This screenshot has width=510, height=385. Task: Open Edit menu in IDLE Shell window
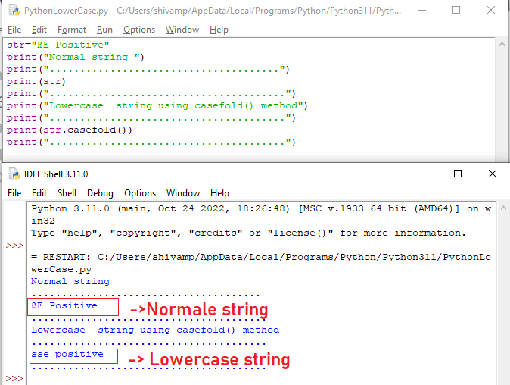click(39, 193)
